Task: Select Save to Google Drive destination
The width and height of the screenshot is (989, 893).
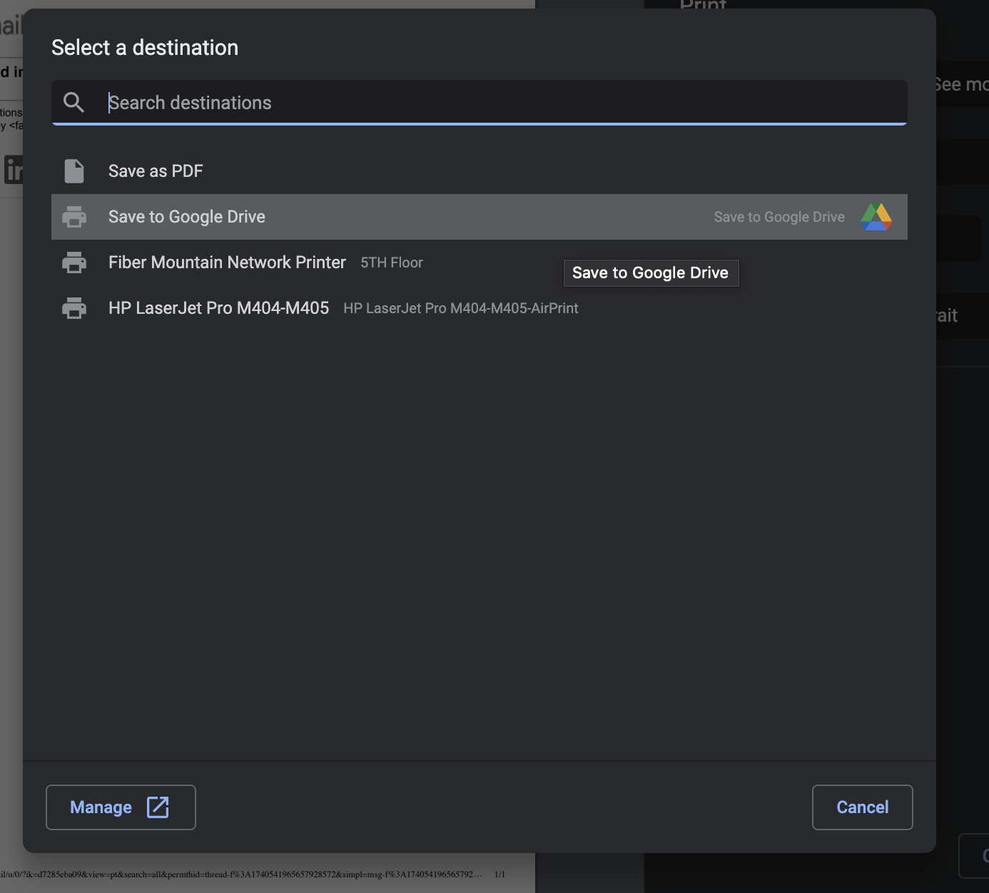Action: (480, 217)
